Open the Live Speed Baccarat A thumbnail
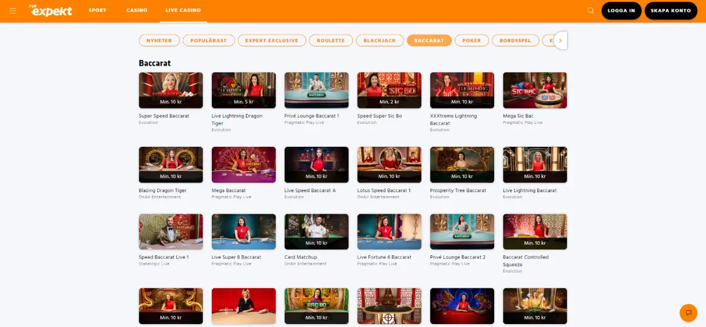This screenshot has width=706, height=327. (317, 165)
